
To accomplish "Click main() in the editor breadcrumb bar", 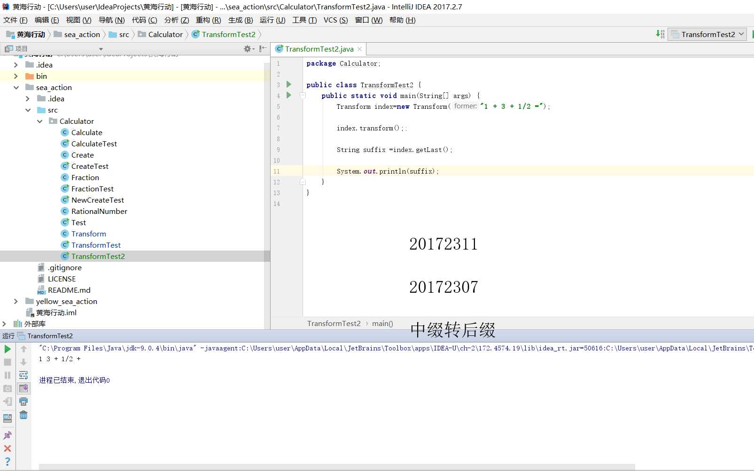I will [382, 323].
